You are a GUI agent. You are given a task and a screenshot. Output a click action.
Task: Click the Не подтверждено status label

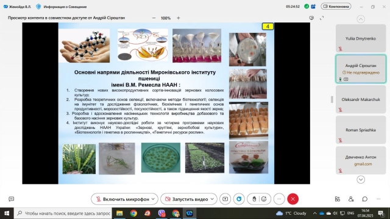point(361,72)
